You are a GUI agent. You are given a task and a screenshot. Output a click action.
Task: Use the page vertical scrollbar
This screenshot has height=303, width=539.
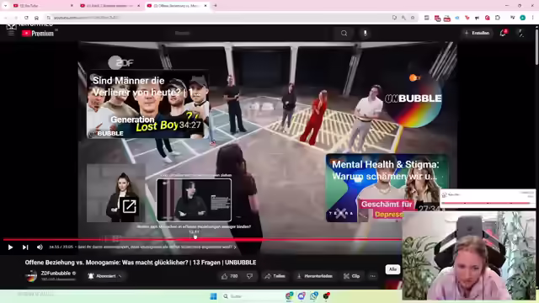coord(537,46)
